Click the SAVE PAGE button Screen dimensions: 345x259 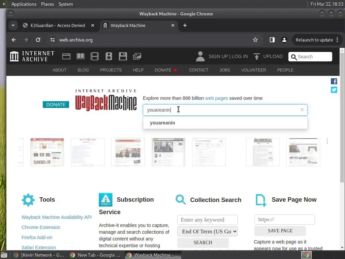point(280,231)
